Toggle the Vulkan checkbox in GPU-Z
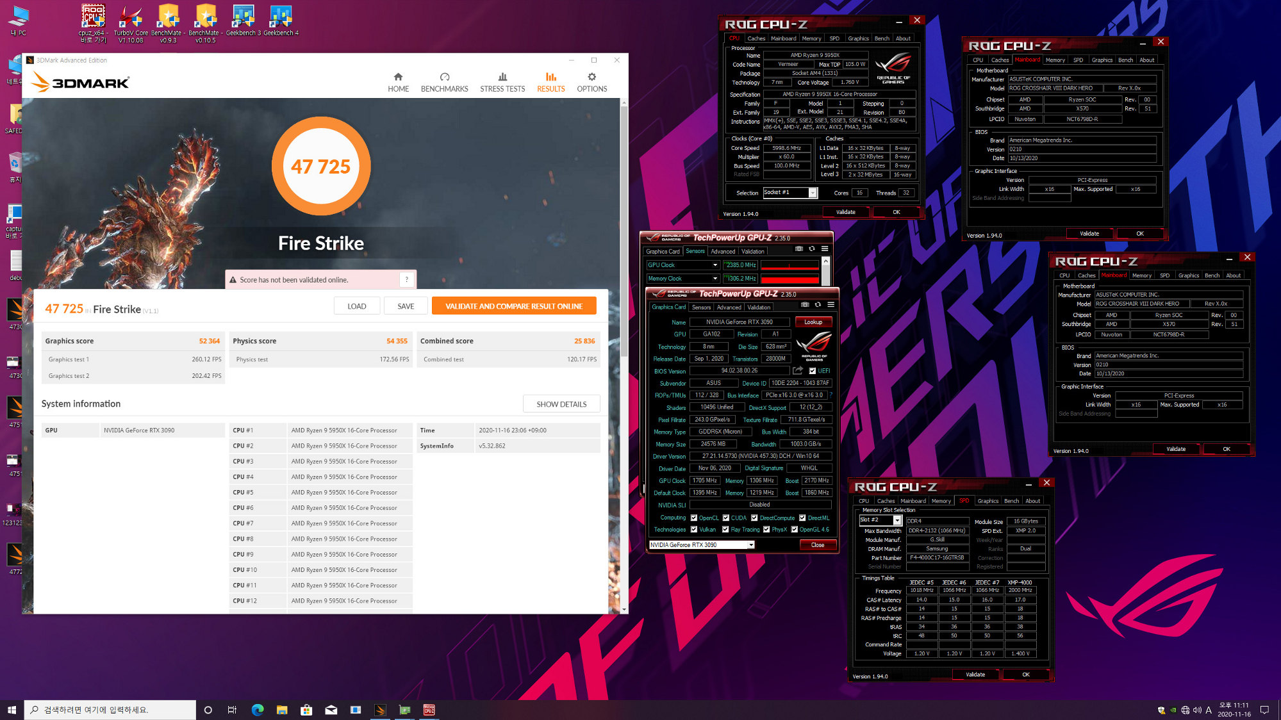The height and width of the screenshot is (720, 1281). [693, 529]
